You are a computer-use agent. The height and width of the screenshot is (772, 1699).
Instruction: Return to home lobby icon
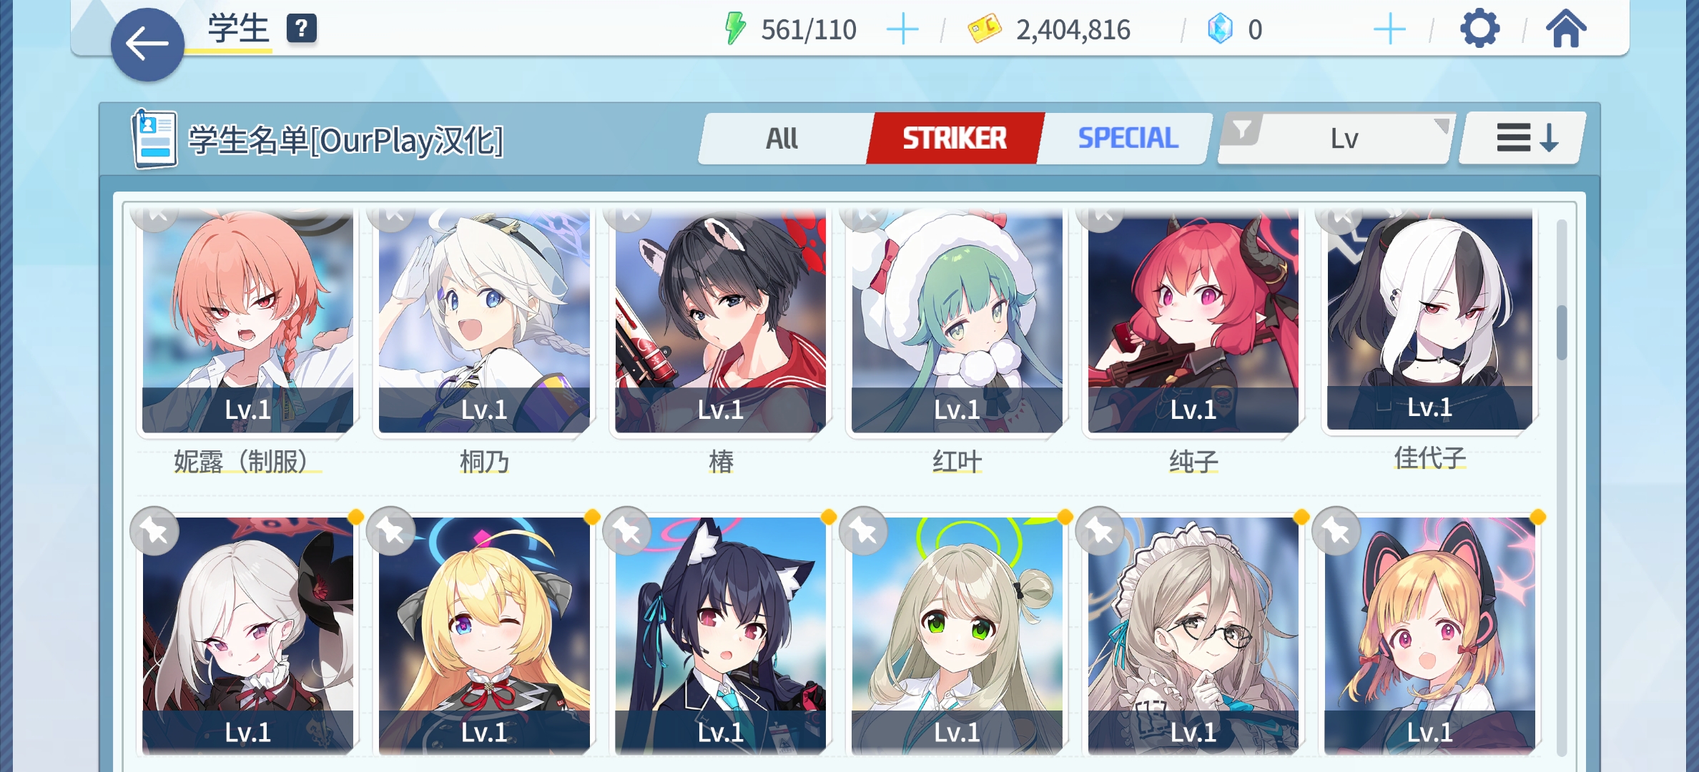[x=1566, y=29]
